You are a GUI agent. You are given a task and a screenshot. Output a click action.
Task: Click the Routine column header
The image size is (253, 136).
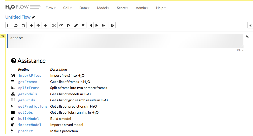(24, 69)
